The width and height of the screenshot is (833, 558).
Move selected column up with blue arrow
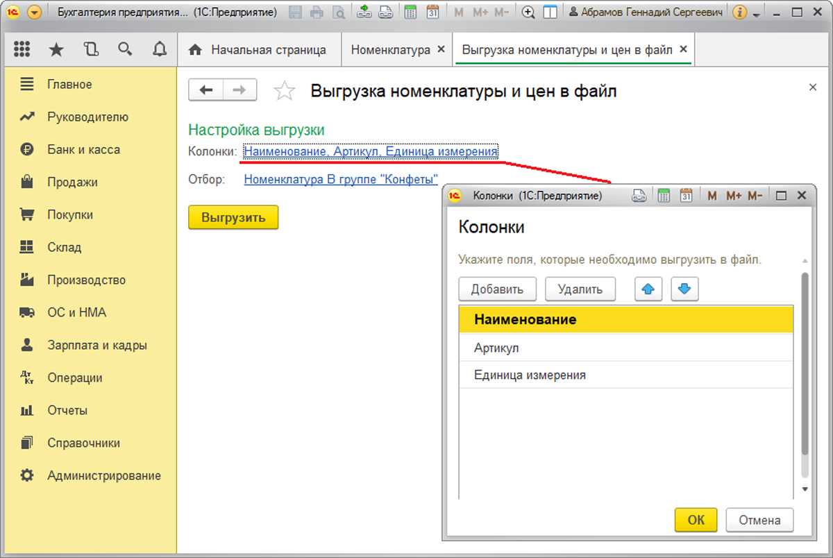[x=648, y=289]
